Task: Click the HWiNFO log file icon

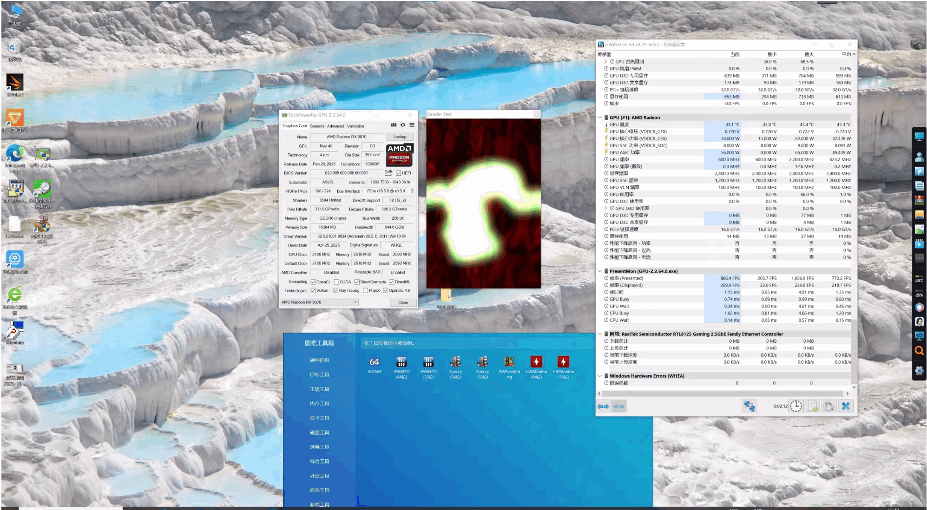Action: click(x=813, y=406)
